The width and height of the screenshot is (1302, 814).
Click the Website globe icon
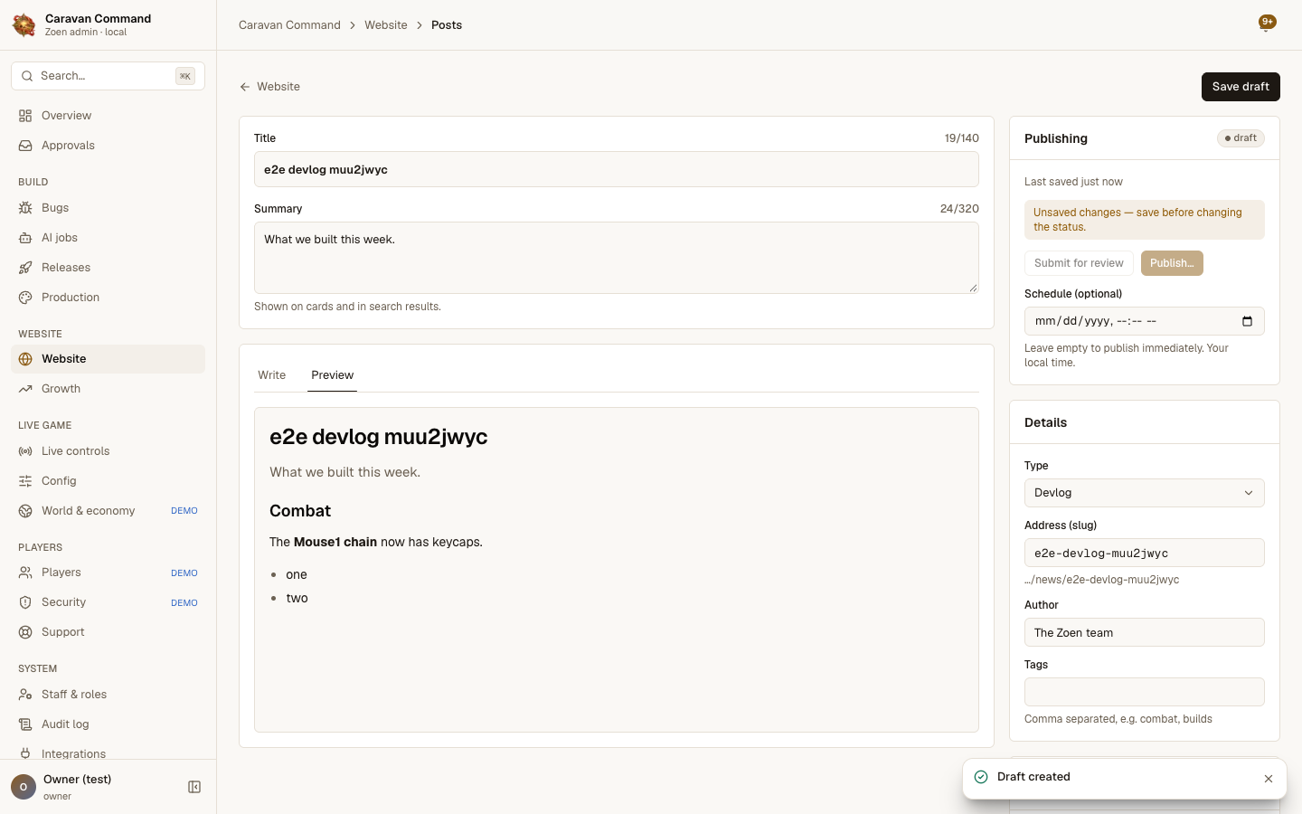tap(25, 359)
